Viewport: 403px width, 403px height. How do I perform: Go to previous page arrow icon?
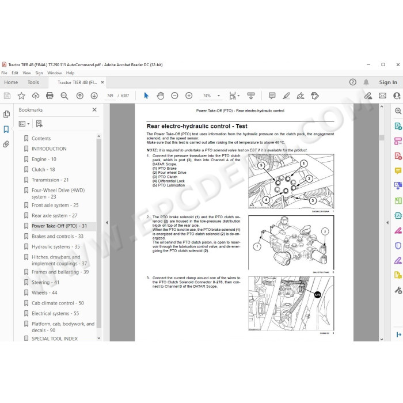click(80, 96)
